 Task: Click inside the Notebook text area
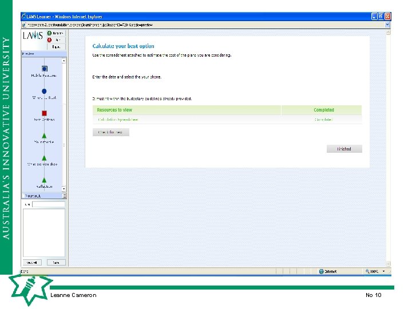tap(44, 232)
